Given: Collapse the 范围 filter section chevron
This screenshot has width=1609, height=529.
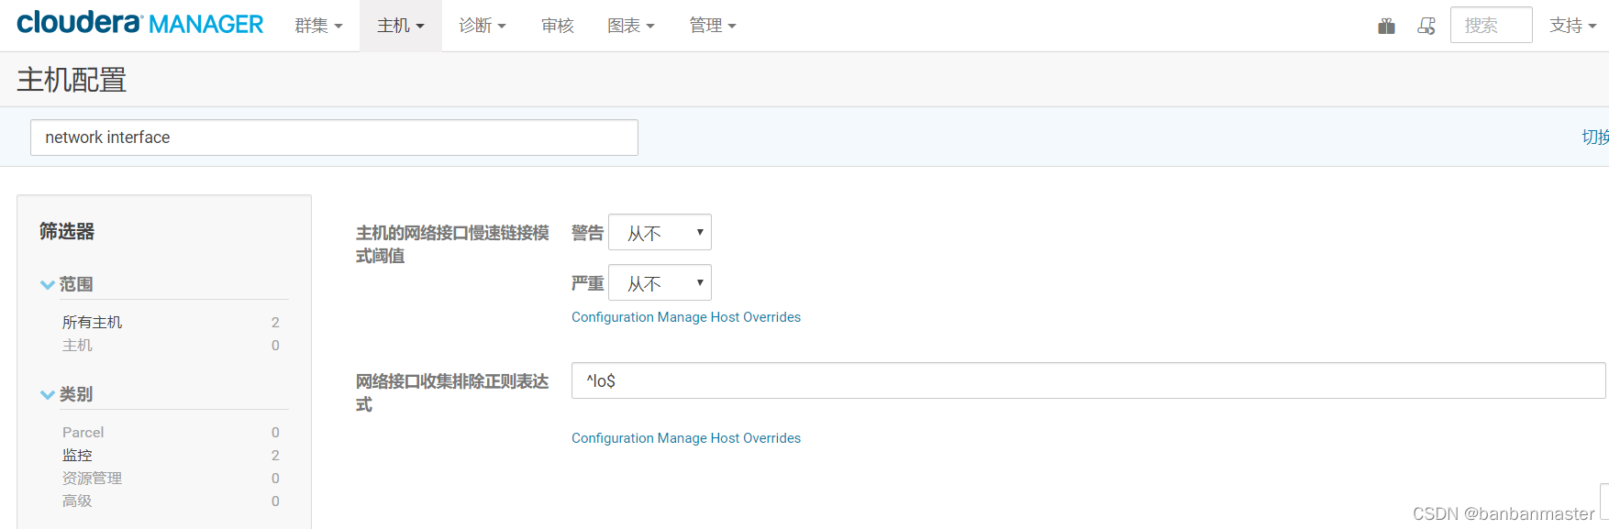Looking at the screenshot, I should (48, 285).
